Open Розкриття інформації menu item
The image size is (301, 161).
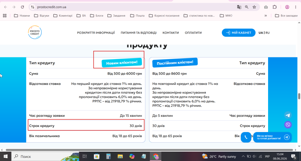pos(96,33)
